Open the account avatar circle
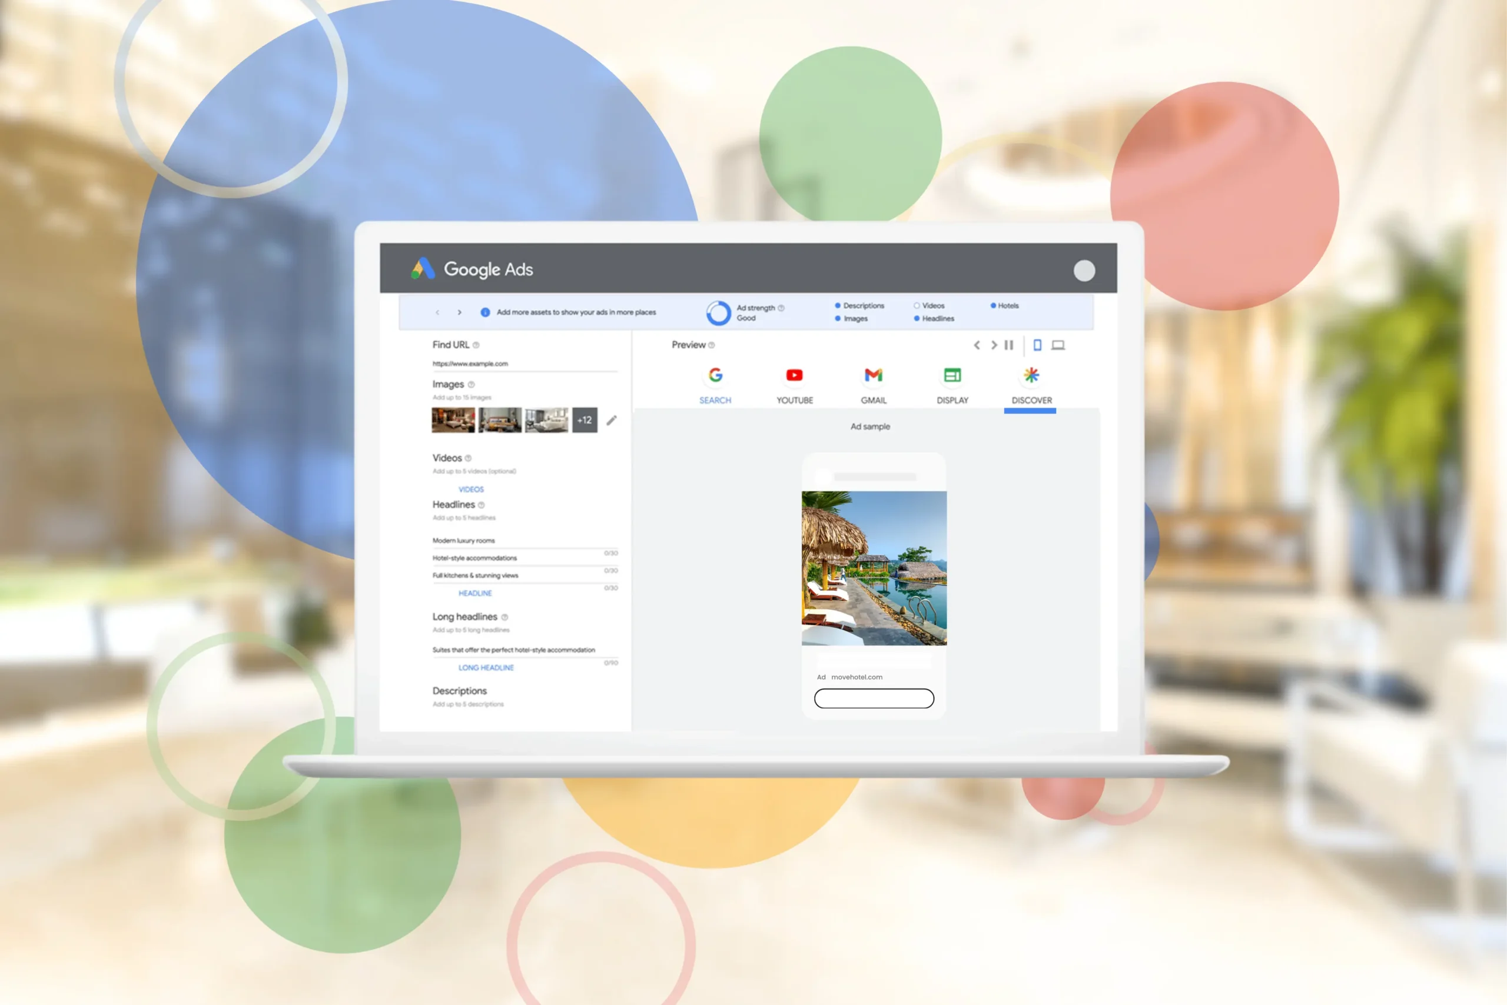The width and height of the screenshot is (1507, 1005). pos(1084,271)
